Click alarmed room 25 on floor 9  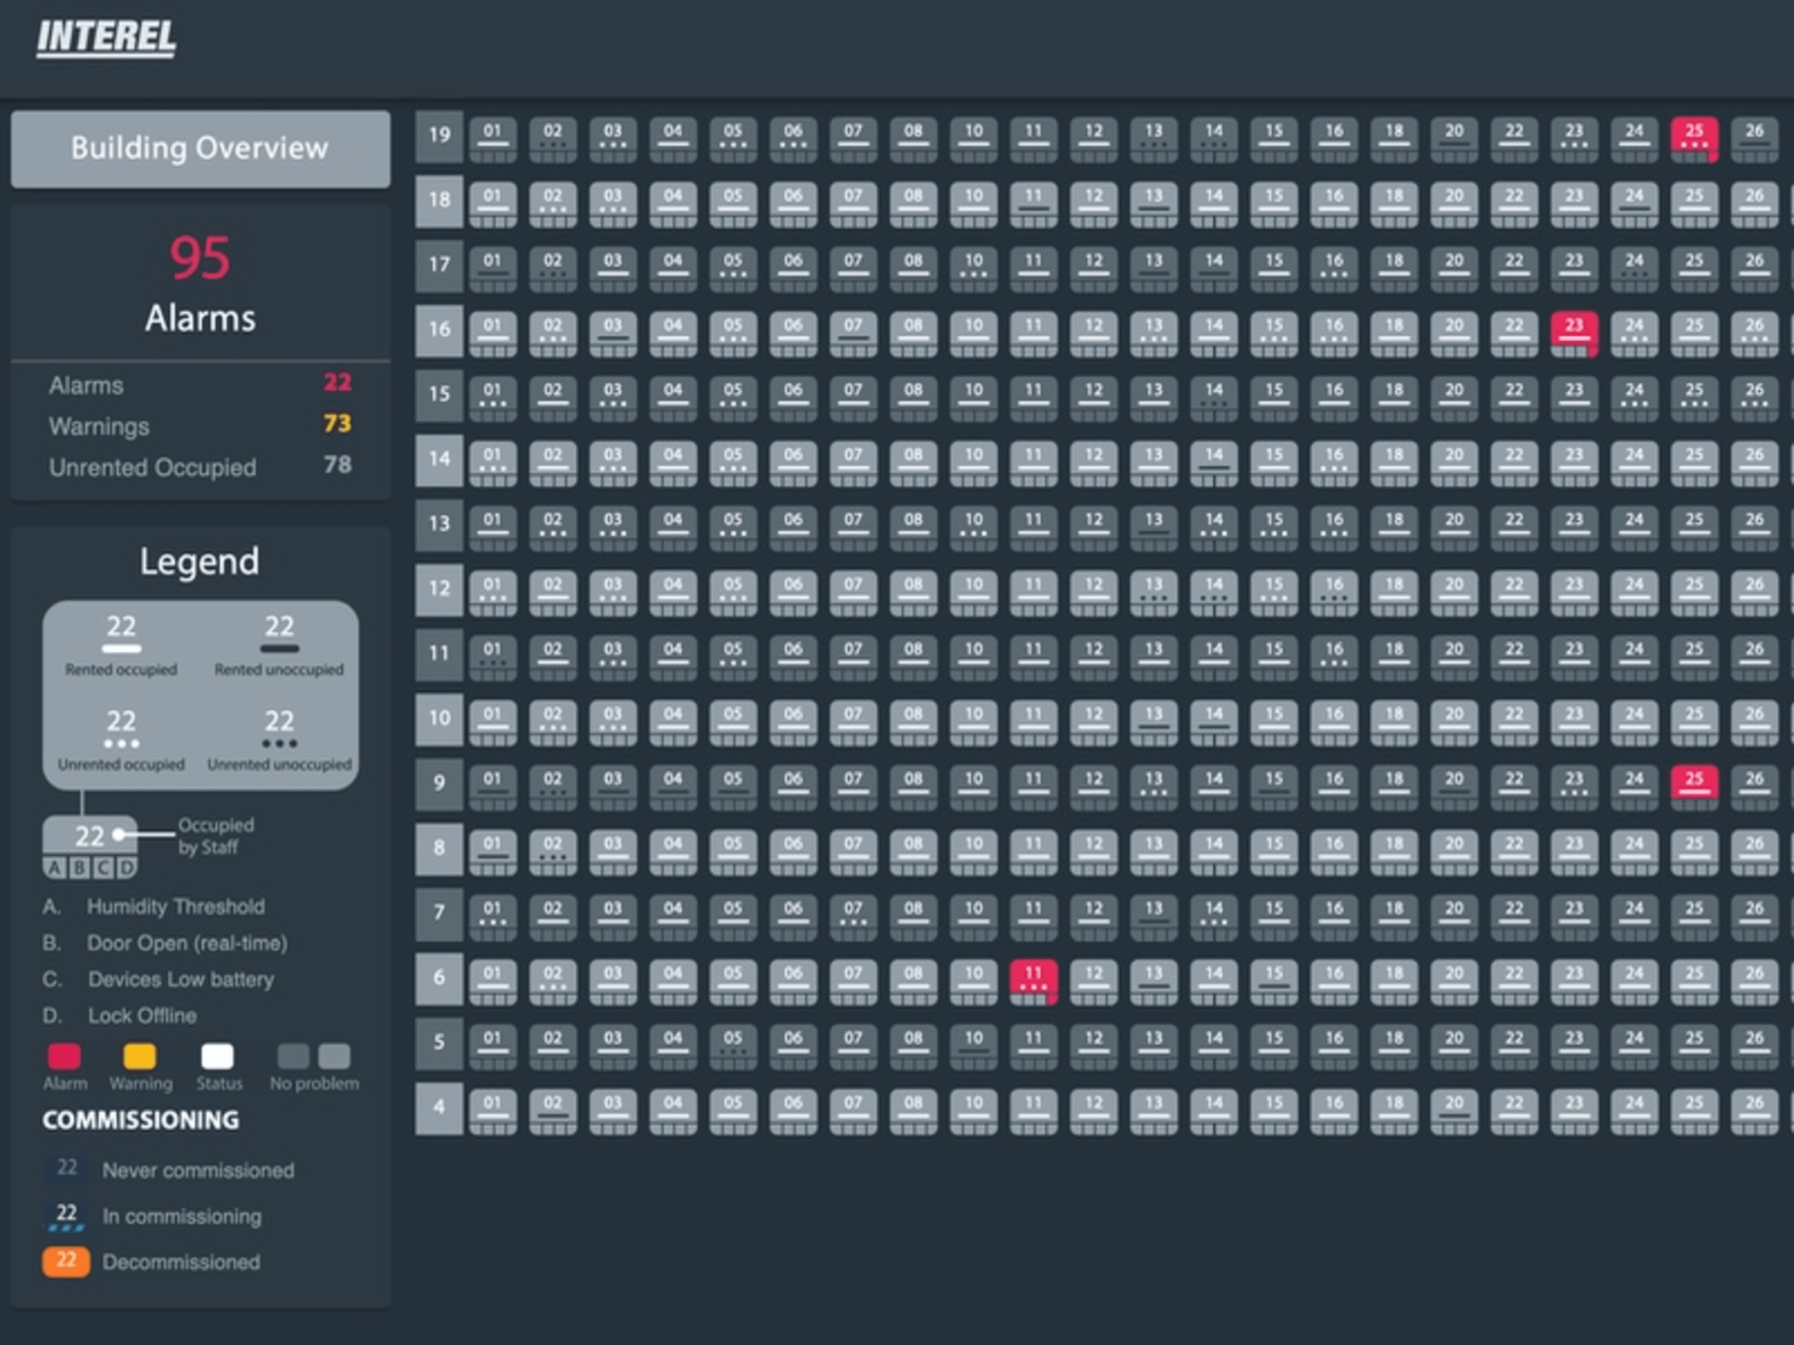coord(1693,783)
